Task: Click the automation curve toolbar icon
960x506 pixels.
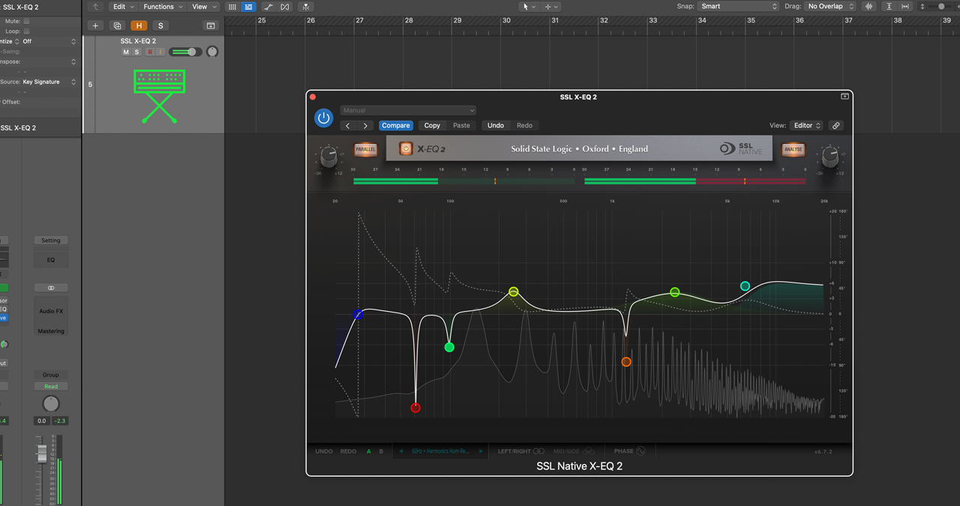Action: [x=268, y=7]
